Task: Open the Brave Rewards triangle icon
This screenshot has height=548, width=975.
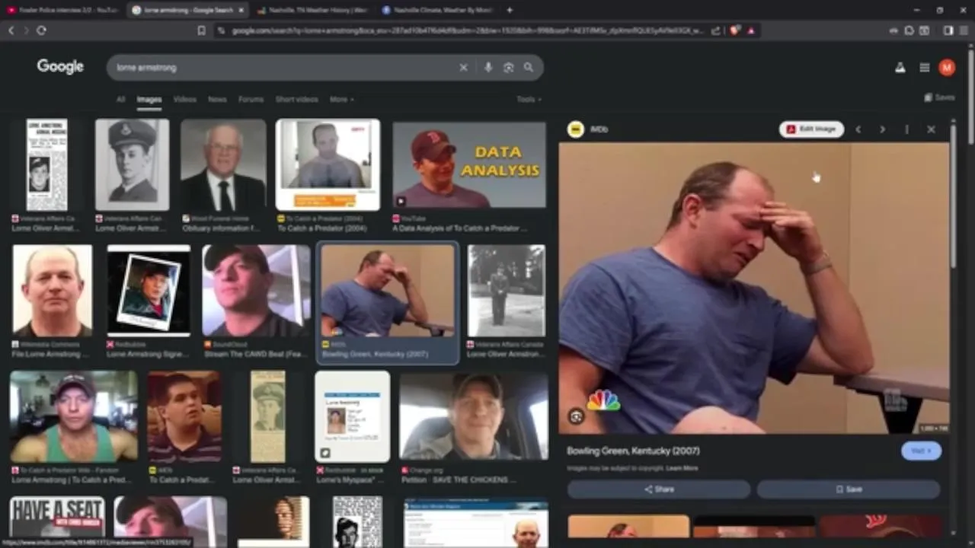Action: (751, 30)
